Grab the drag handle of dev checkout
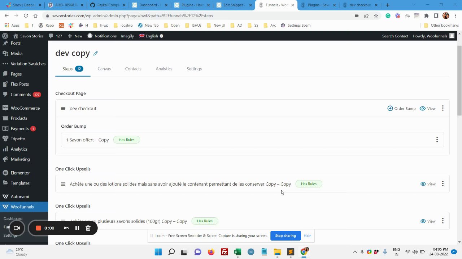The height and width of the screenshot is (259, 462). pyautogui.click(x=63, y=108)
